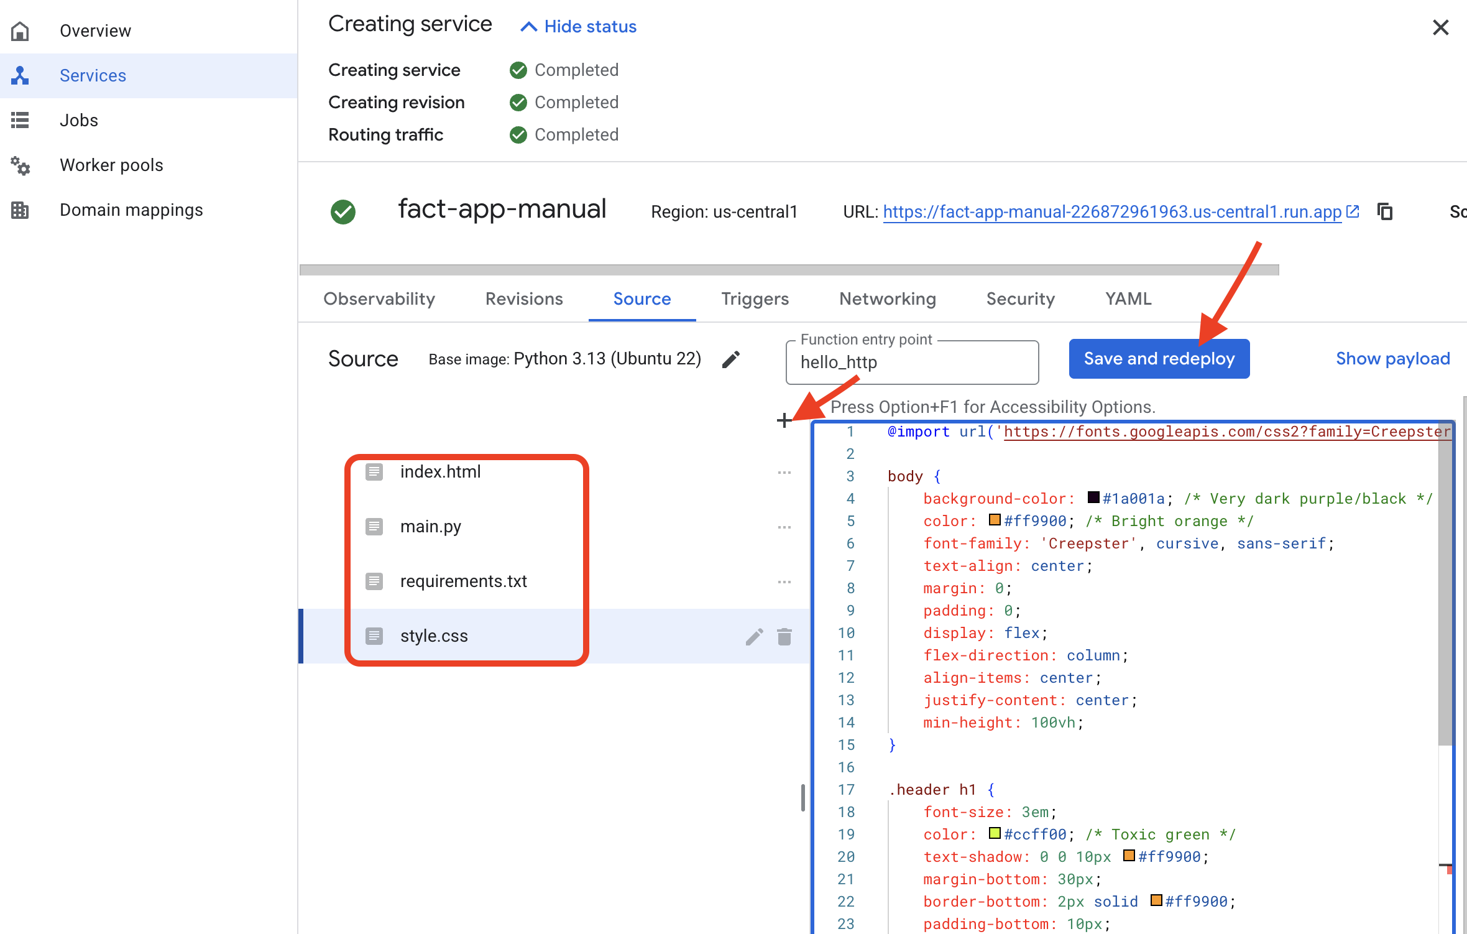Click the rename pencil icon for style.css
Screen dimensions: 1467x934
[x=754, y=636]
